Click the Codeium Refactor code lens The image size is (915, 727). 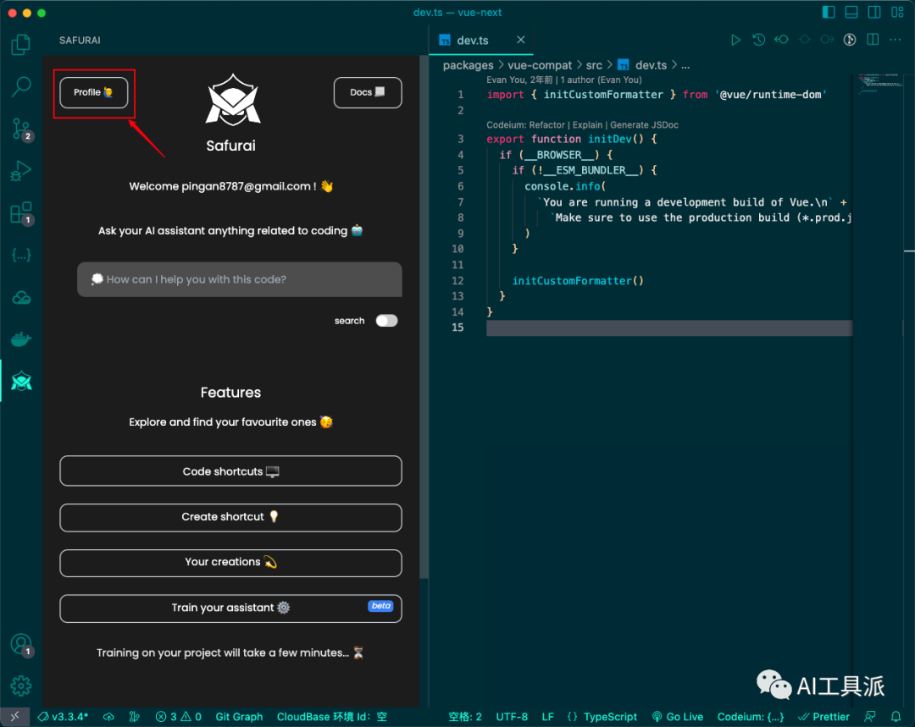[x=546, y=124]
